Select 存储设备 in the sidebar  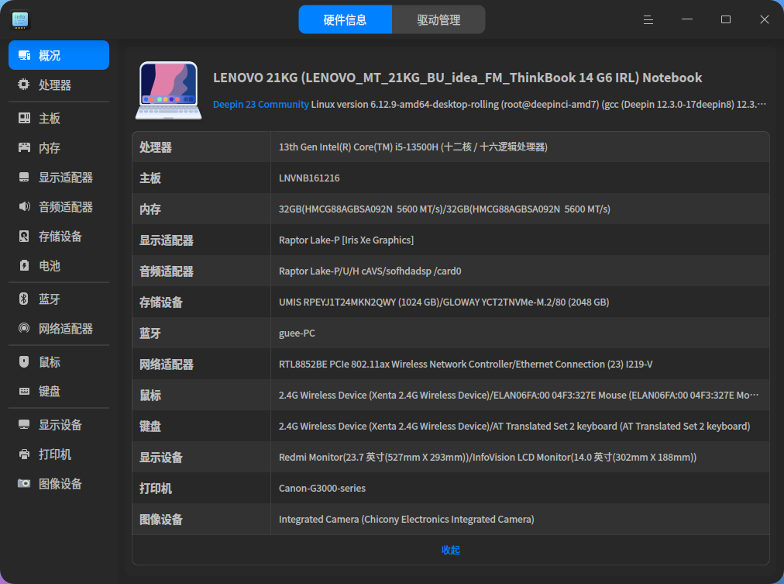tap(59, 237)
